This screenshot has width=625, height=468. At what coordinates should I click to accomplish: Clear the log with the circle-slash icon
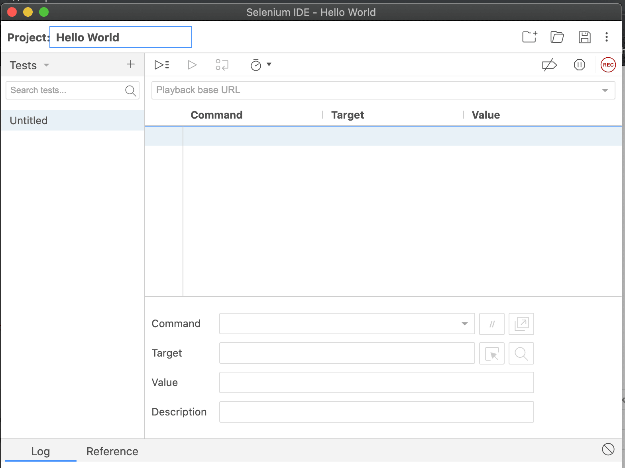608,449
